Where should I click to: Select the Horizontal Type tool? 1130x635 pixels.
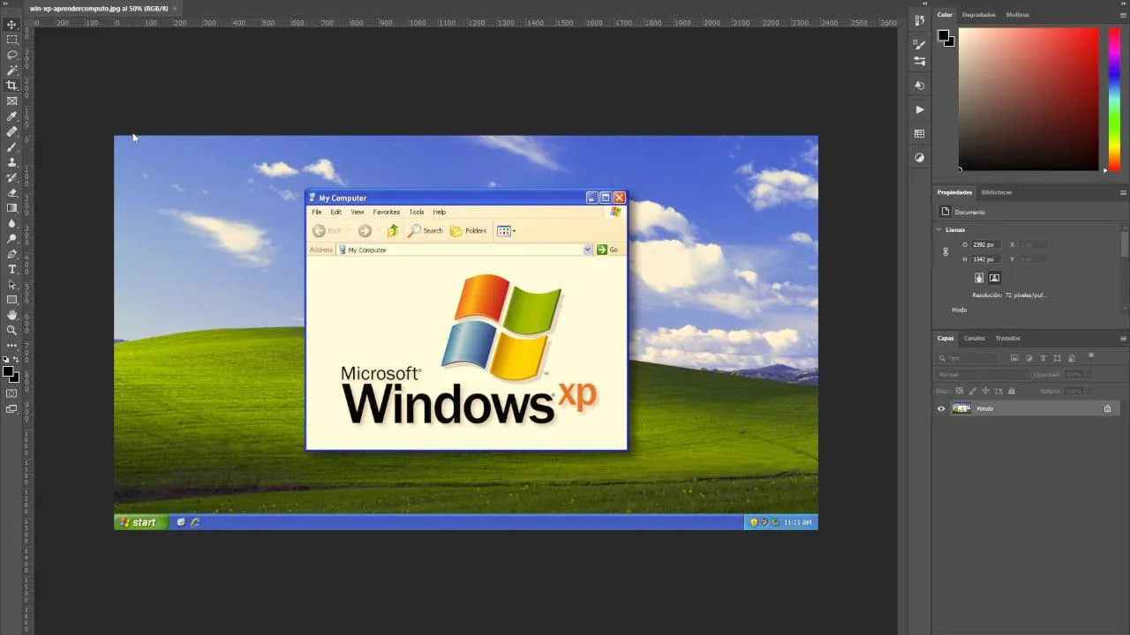[11, 269]
